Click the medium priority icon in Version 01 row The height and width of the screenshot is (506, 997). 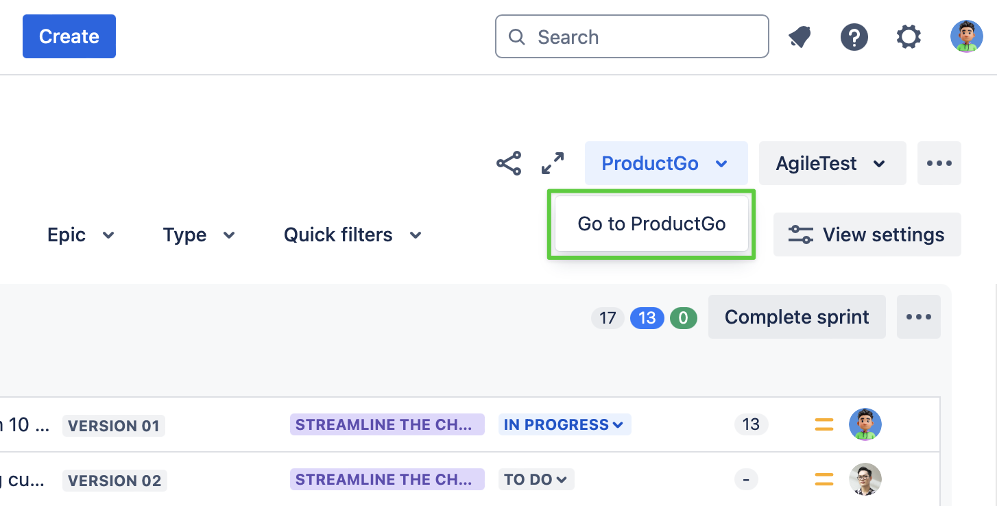(x=824, y=425)
